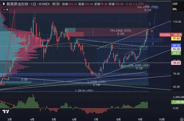Click the red 100.05 last price label
This screenshot has width=184, height=121.
177,35
